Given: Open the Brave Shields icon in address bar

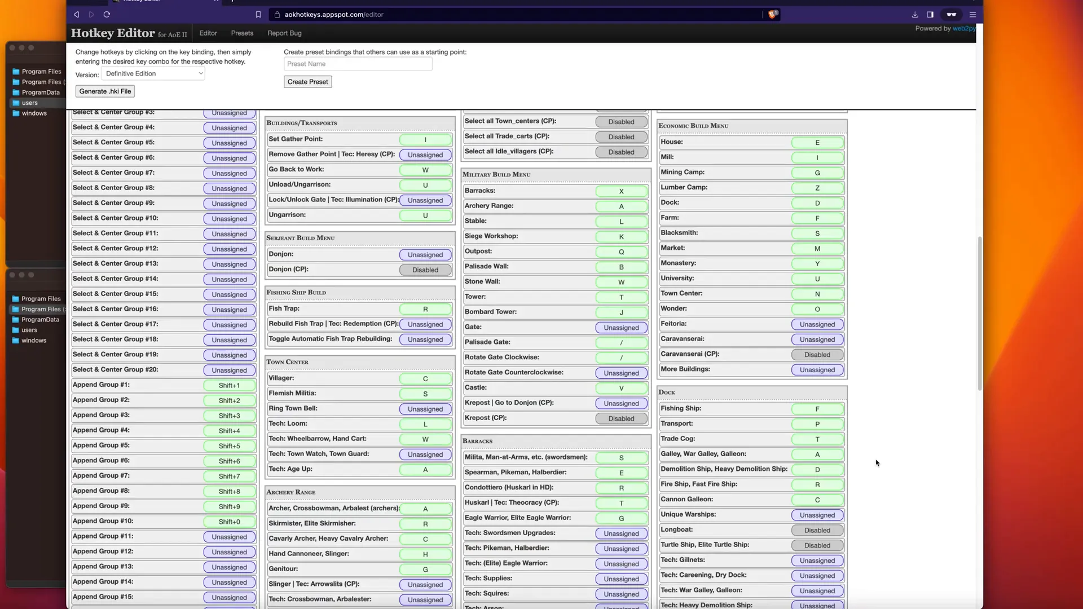Looking at the screenshot, I should point(773,15).
